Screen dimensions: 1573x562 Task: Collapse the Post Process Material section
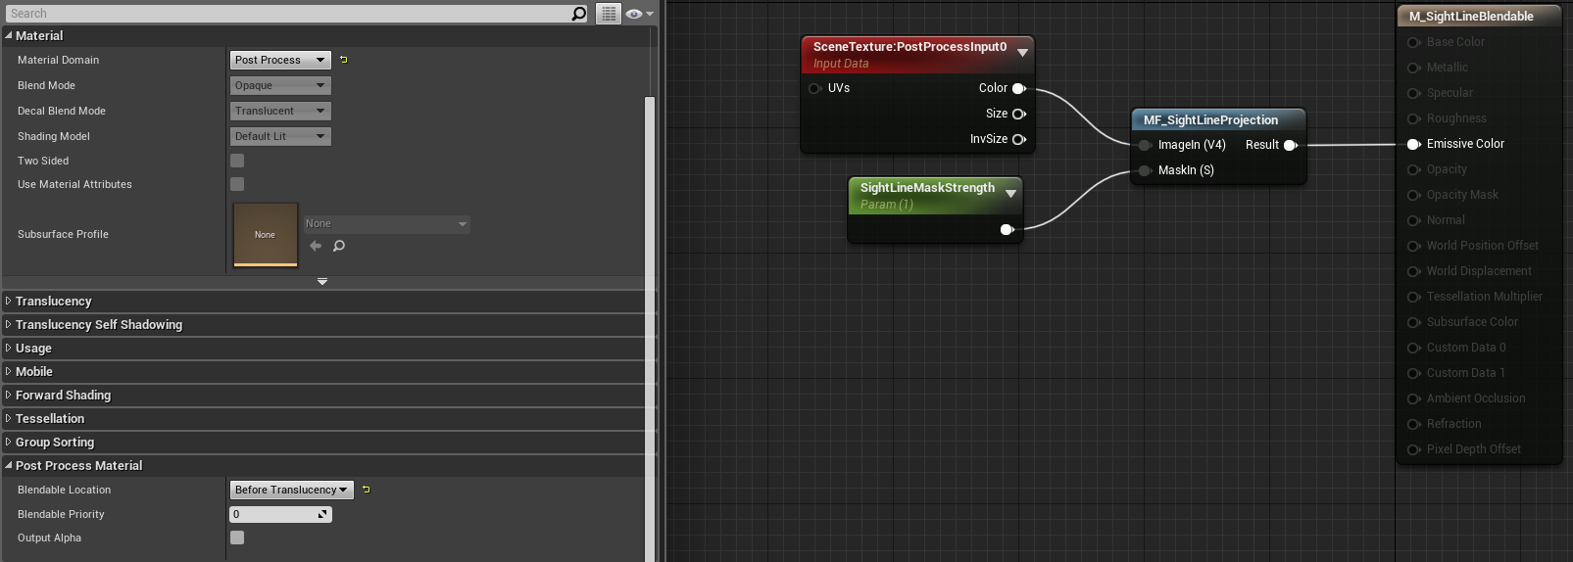click(x=9, y=465)
